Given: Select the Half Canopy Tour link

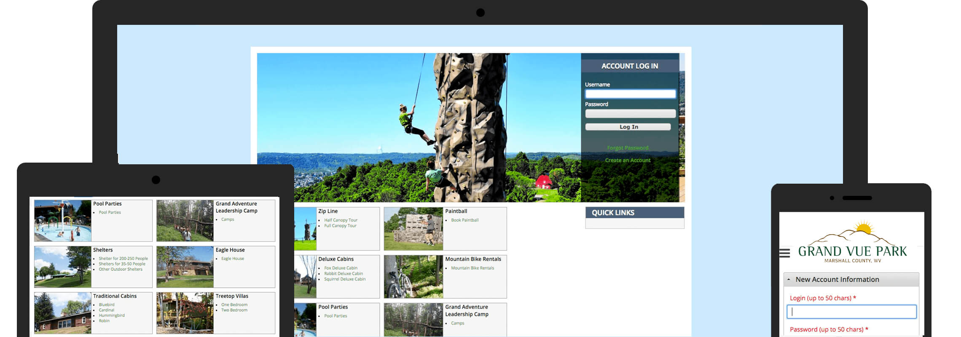Looking at the screenshot, I should click(x=341, y=220).
